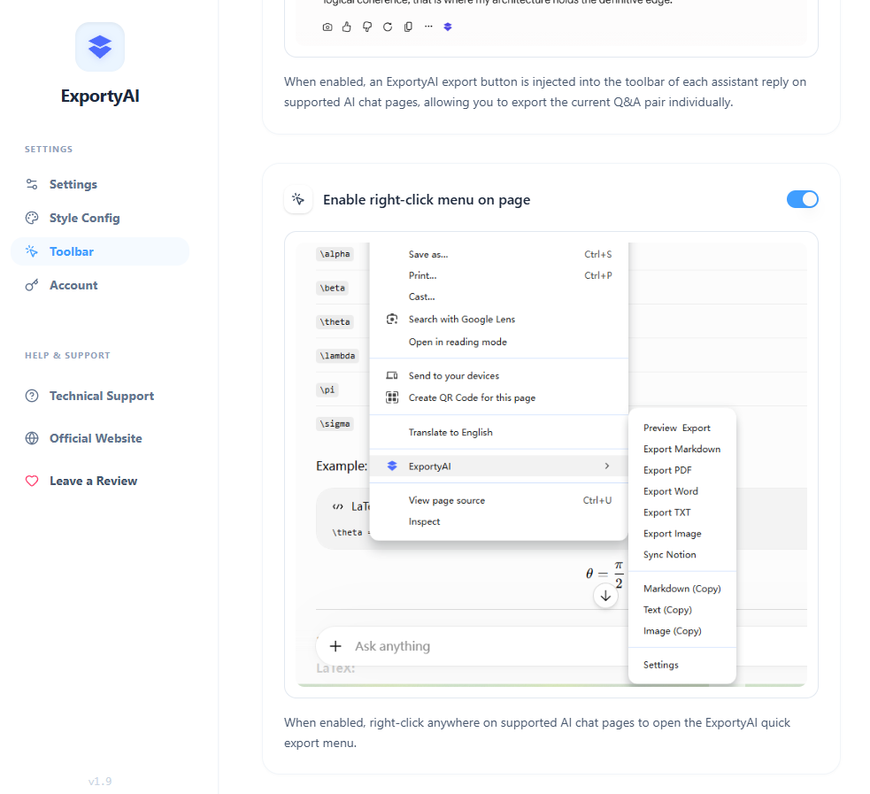Select Send to your devices
870x794 pixels.
(x=499, y=375)
